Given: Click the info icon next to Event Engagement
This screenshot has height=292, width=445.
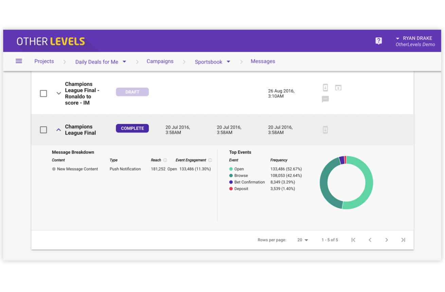Looking at the screenshot, I should (210, 160).
